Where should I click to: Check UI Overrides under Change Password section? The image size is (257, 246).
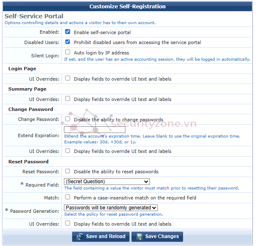(x=68, y=151)
